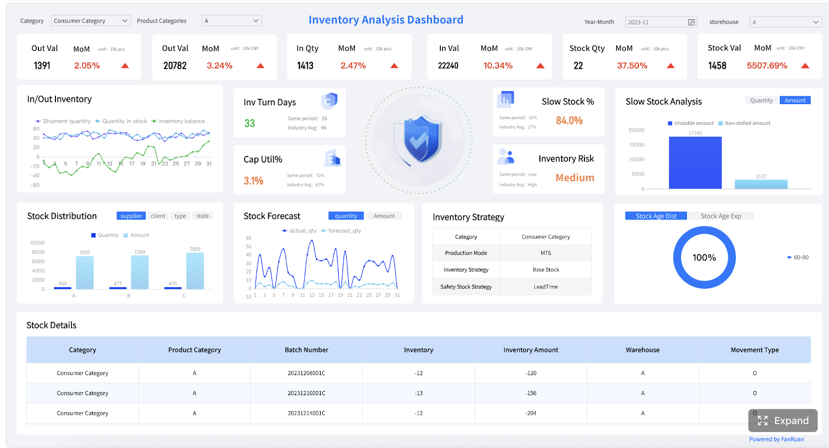Toggle Amount legend in Stock Distribution
The width and height of the screenshot is (829, 448).
[136, 235]
